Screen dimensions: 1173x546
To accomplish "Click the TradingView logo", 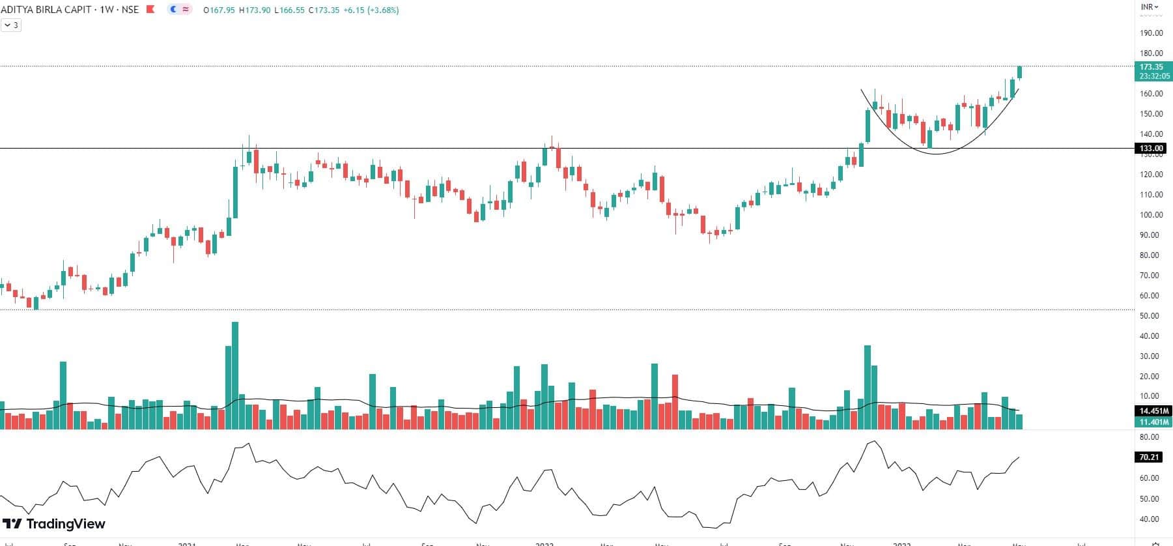I will click(54, 524).
